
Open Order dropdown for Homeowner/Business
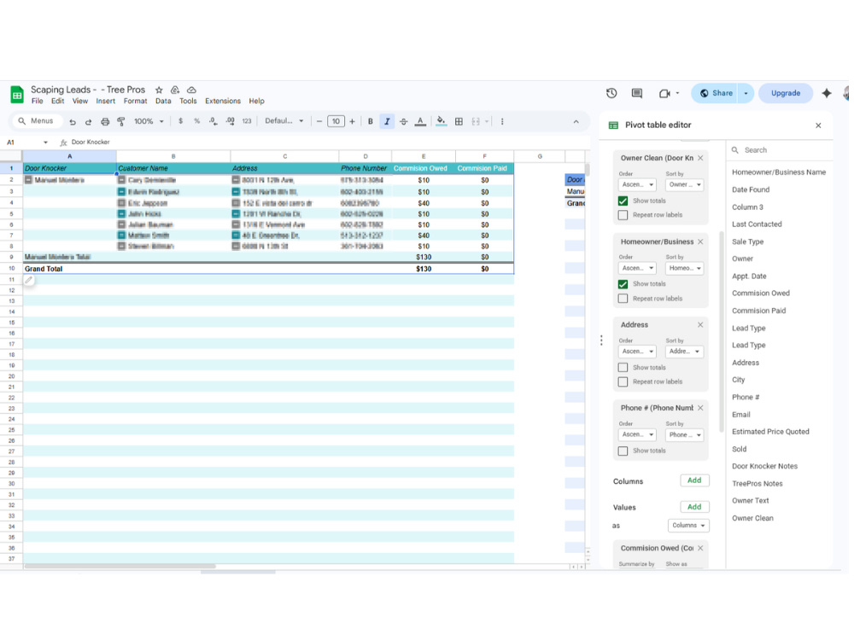click(x=637, y=268)
